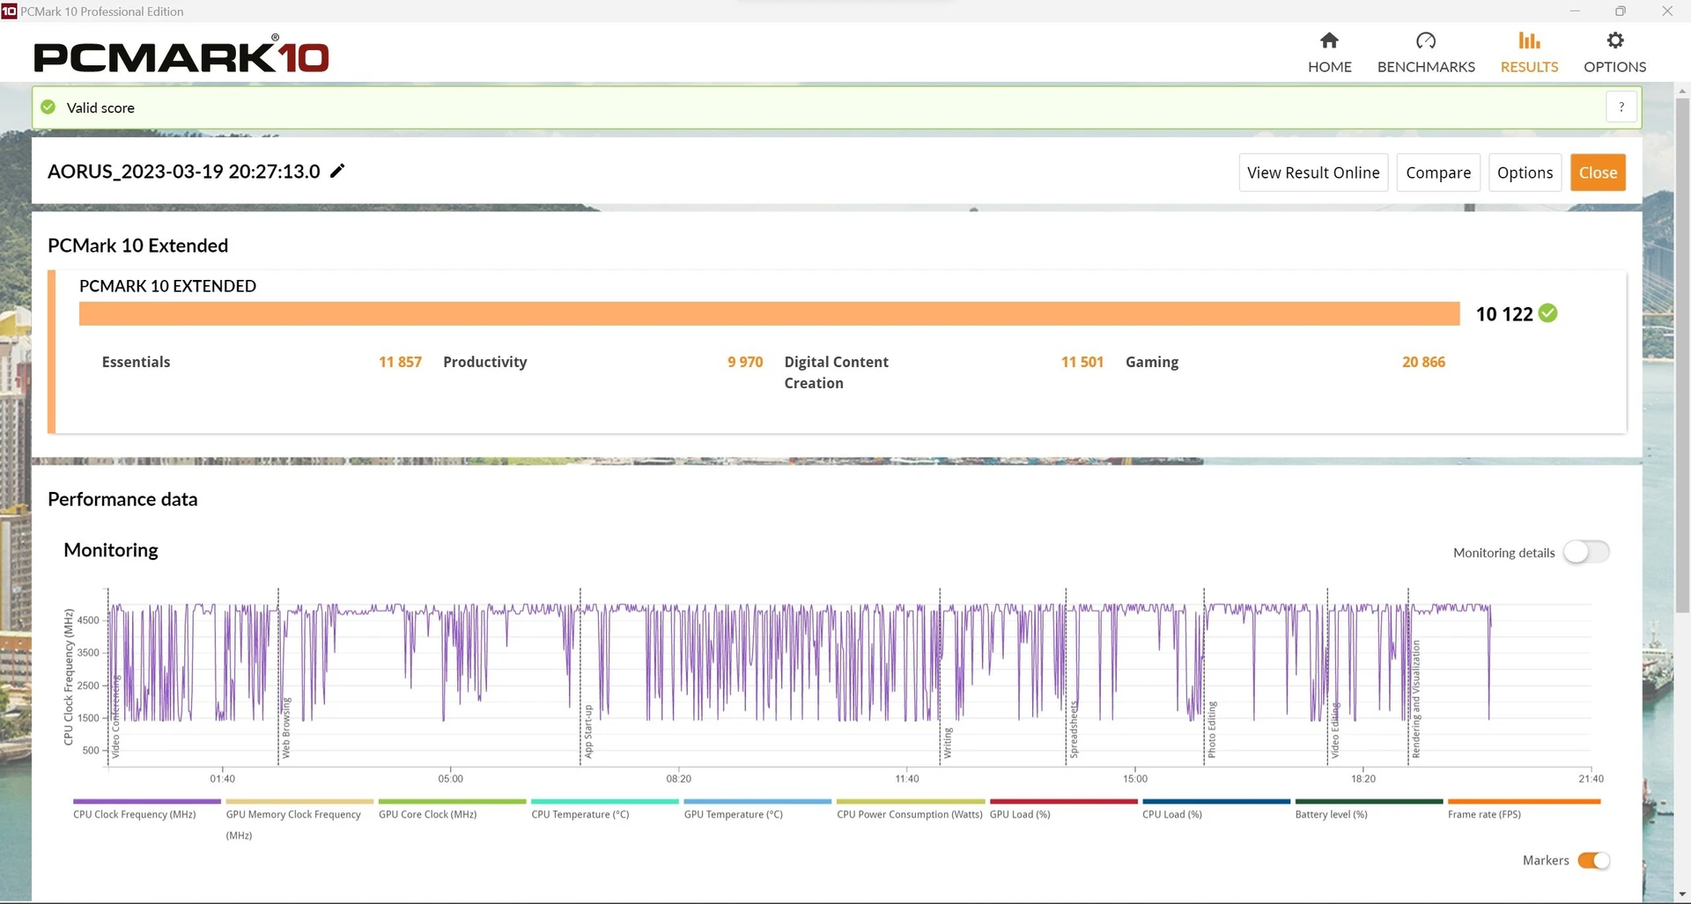The width and height of the screenshot is (1691, 904).
Task: Click the Digital Content Creation score 11 501
Action: pos(1082,362)
